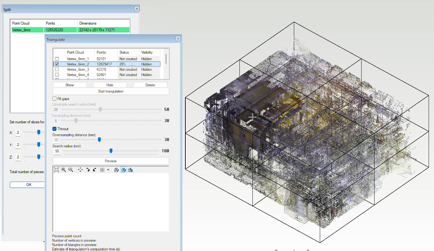This screenshot has width=434, height=251.
Task: Click the Status column header
Action: (x=124, y=52)
